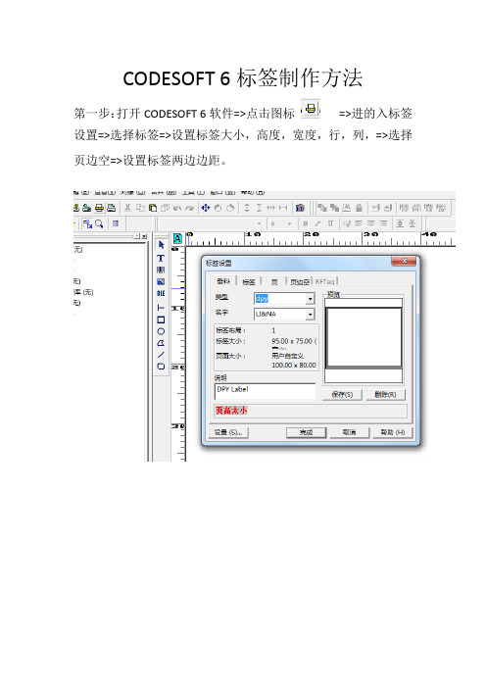Click the padlock lock icon in toolbar

pyautogui.click(x=359, y=208)
